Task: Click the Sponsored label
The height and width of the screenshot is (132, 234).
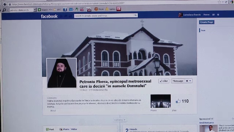Action: [x=205, y=119]
